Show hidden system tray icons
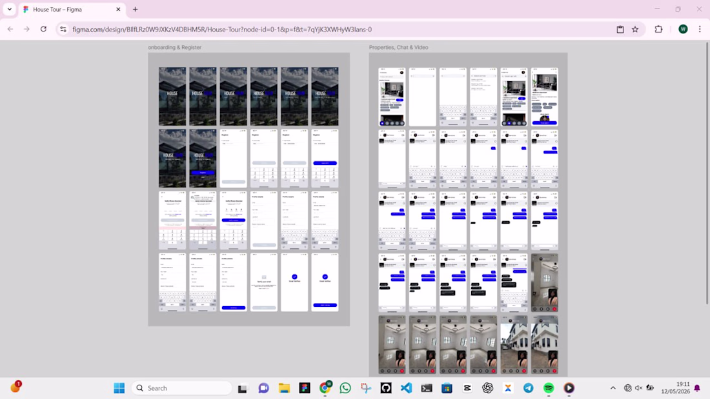Image resolution: width=710 pixels, height=399 pixels. point(613,388)
